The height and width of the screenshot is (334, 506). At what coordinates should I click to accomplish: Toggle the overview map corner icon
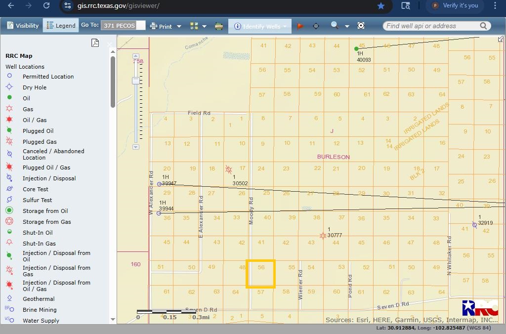pos(501,39)
